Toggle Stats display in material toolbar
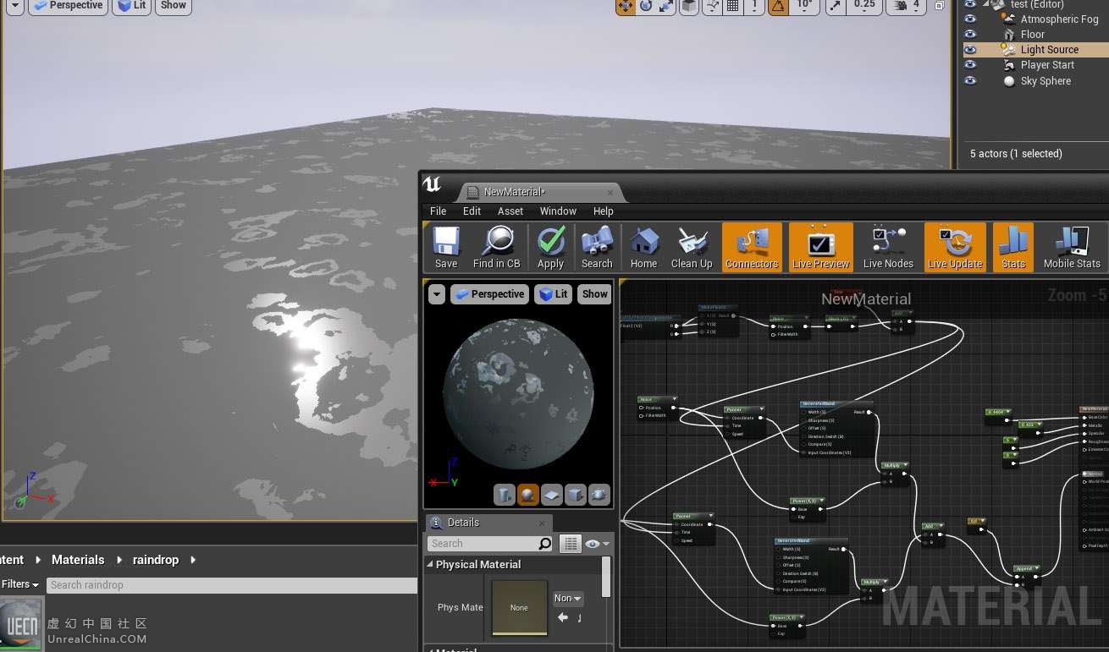 1013,247
